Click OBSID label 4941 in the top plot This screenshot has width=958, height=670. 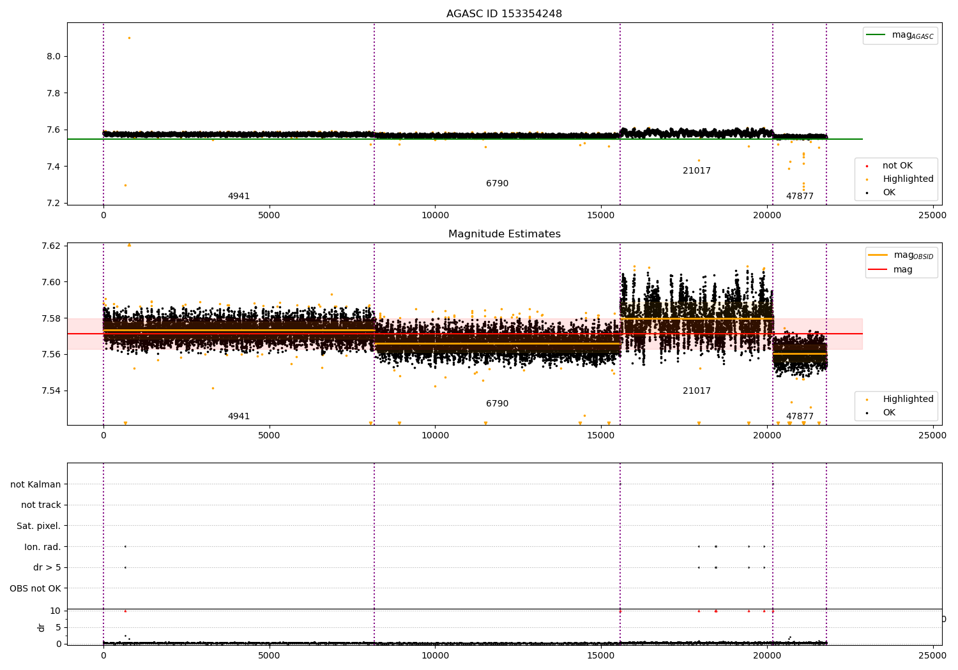(x=239, y=197)
